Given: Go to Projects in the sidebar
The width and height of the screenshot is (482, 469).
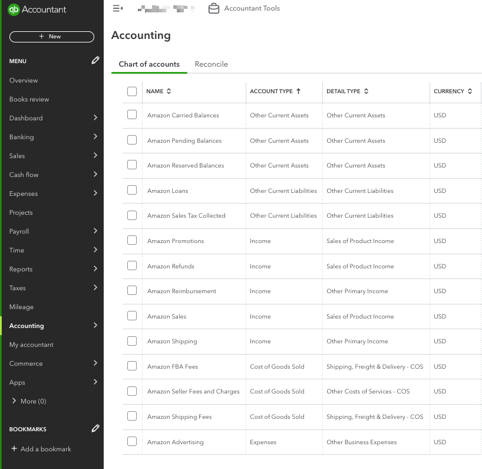Looking at the screenshot, I should 21,212.
